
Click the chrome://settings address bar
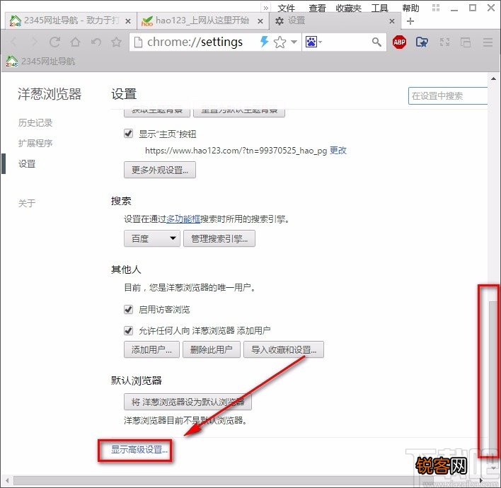tap(195, 42)
